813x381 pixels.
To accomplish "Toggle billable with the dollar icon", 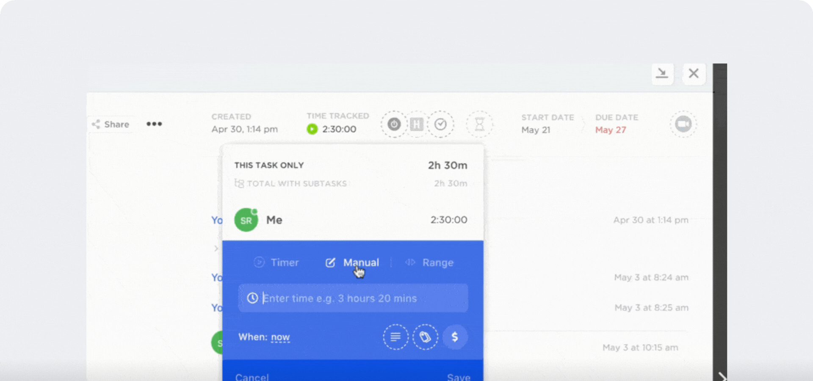I will coord(455,337).
